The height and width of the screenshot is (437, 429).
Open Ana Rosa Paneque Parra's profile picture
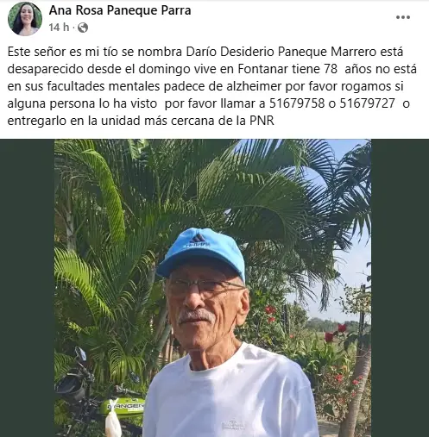[x=25, y=19]
